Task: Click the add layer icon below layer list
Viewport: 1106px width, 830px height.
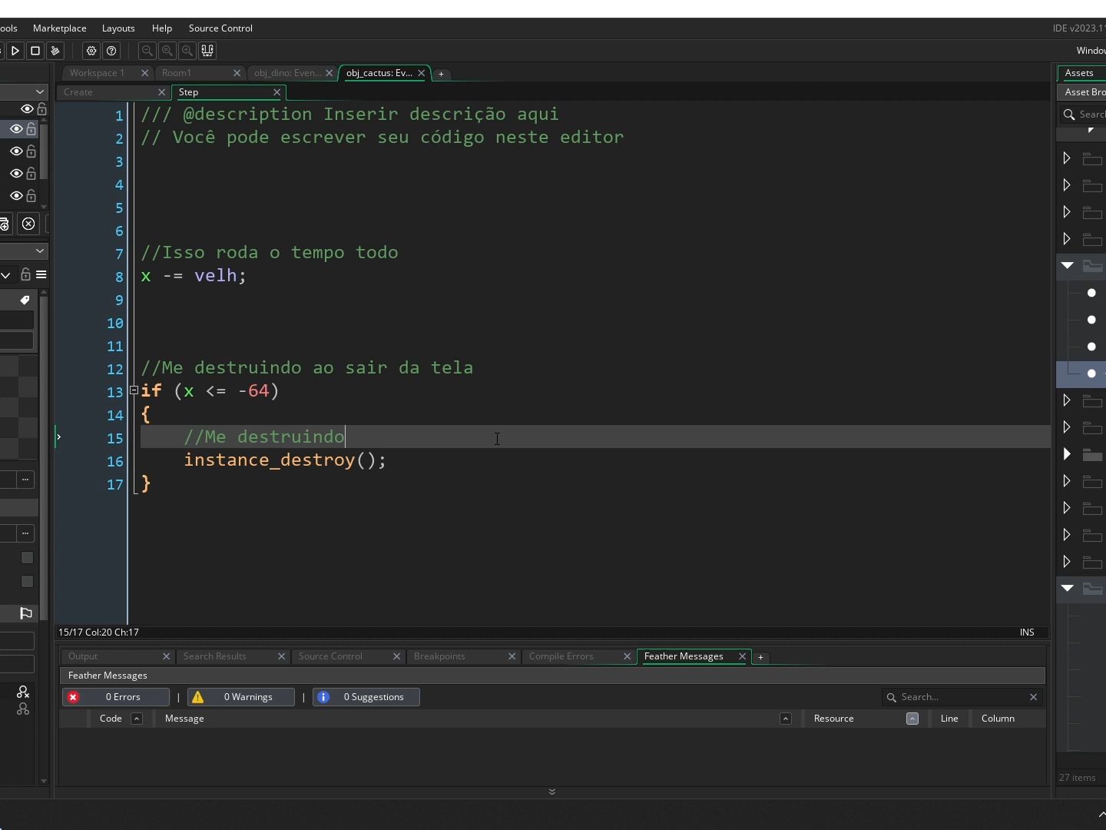Action: [4, 224]
